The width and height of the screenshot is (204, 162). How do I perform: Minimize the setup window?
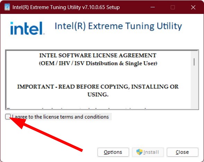tap(153, 7)
